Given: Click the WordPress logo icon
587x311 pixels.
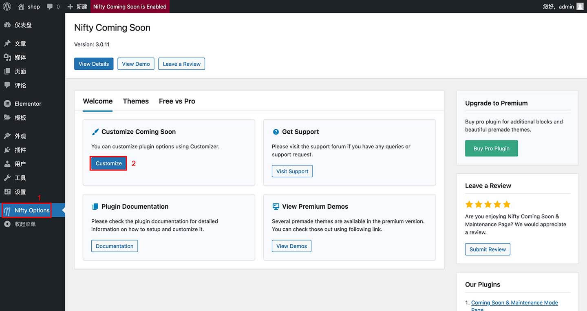Looking at the screenshot, I should click(x=7, y=7).
